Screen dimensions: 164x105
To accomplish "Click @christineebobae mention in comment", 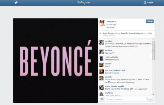I will pyautogui.click(x=112, y=80).
